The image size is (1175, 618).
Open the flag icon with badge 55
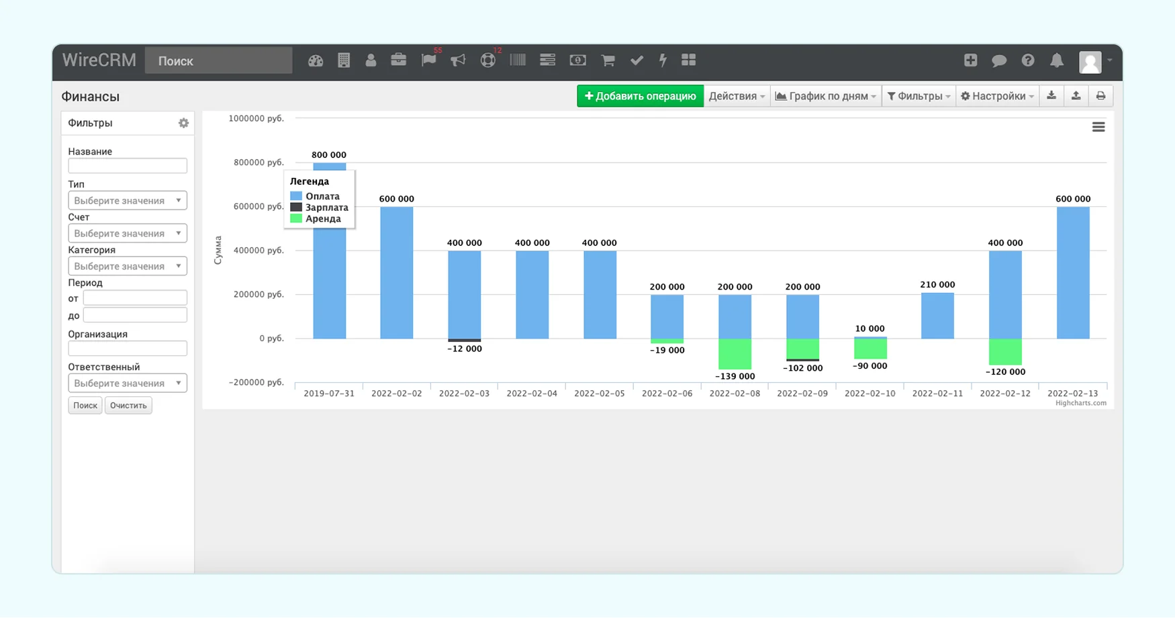(x=429, y=60)
